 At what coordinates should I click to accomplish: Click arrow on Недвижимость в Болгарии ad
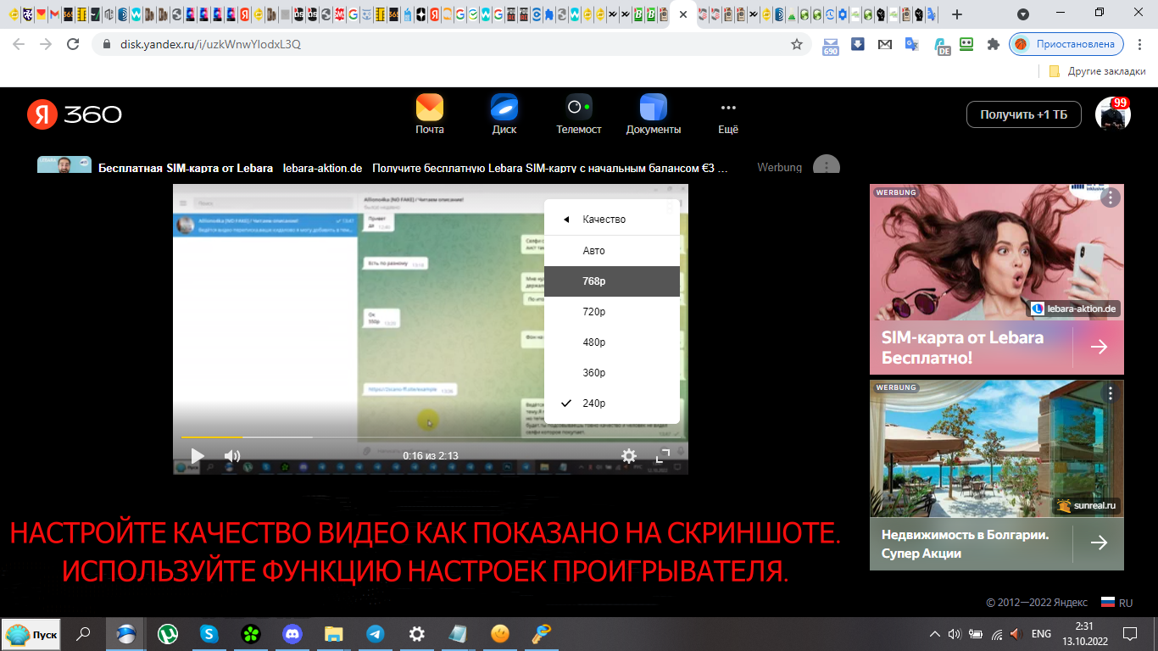click(1099, 542)
